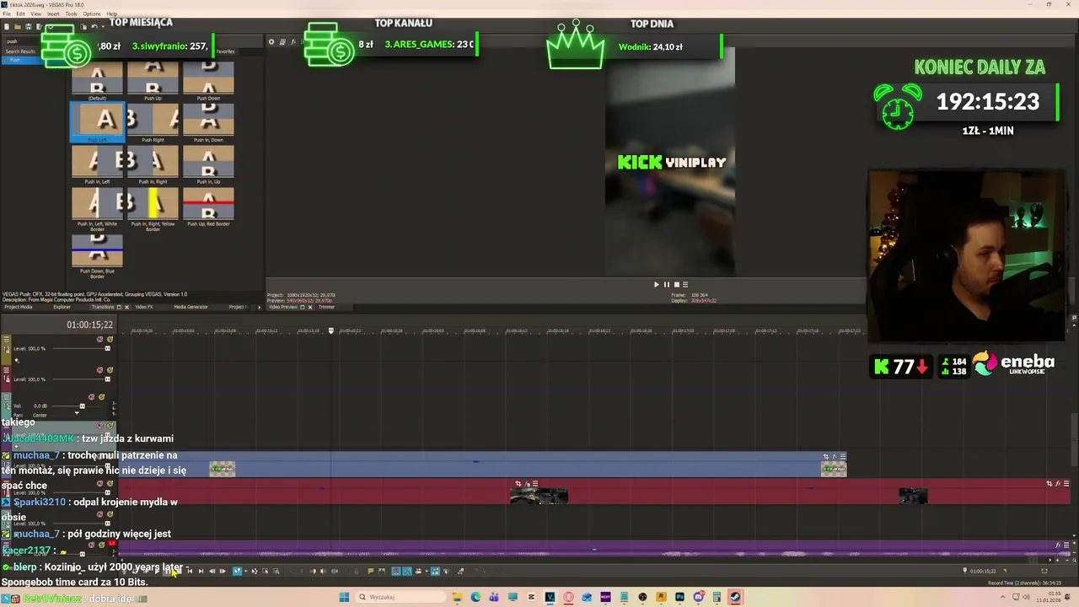This screenshot has width=1079, height=607.
Task: Select the Normal Edit tool
Action: 238,571
